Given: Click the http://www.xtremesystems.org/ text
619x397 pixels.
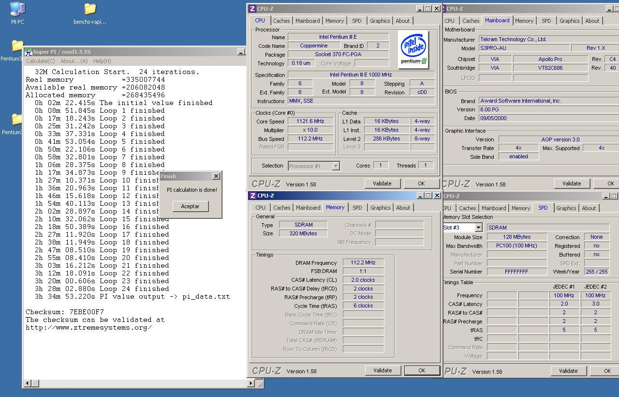Looking at the screenshot, I should 89,327.
